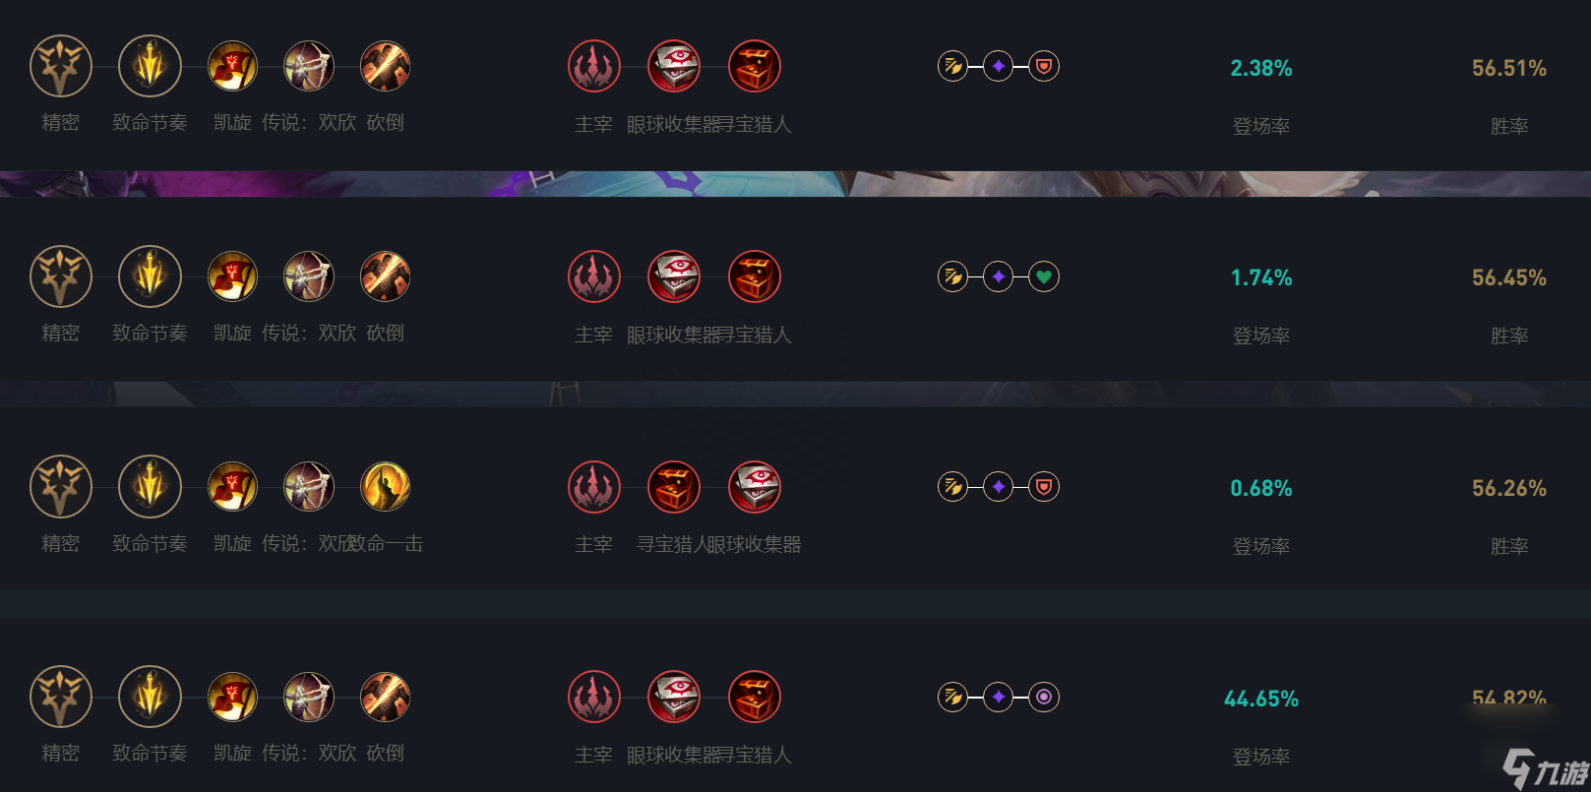The height and width of the screenshot is (792, 1591).
Task: Click the 九游 watermark logo
Action: click(x=1545, y=769)
